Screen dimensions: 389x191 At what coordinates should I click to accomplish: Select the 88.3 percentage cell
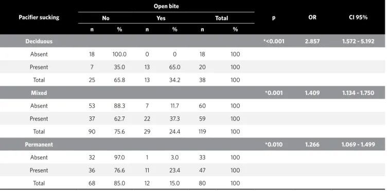119,106
